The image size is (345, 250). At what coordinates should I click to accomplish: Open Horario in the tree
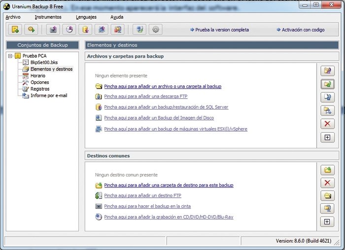pos(38,76)
